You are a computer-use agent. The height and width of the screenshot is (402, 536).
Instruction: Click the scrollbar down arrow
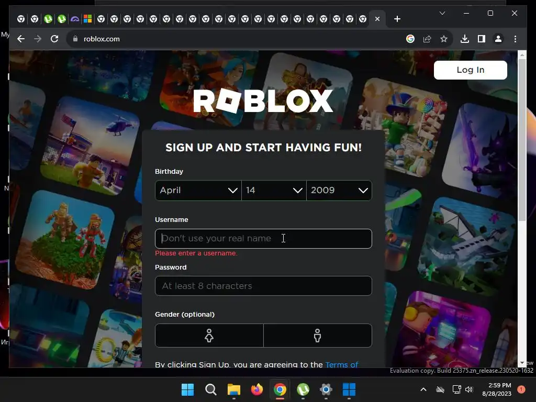pyautogui.click(x=522, y=363)
